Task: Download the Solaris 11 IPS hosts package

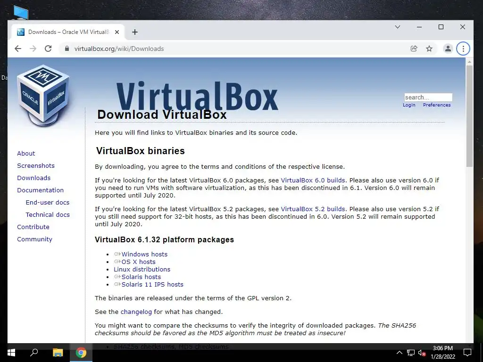Action: pos(152,284)
